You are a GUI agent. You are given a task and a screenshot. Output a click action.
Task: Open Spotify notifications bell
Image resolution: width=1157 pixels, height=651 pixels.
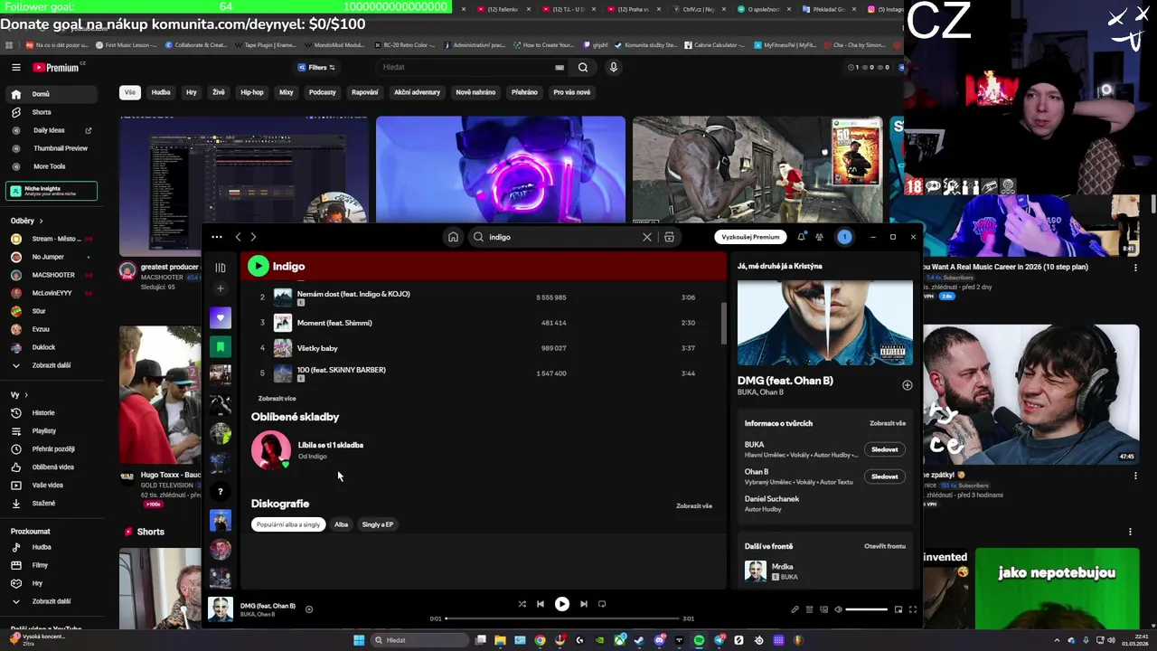(801, 237)
